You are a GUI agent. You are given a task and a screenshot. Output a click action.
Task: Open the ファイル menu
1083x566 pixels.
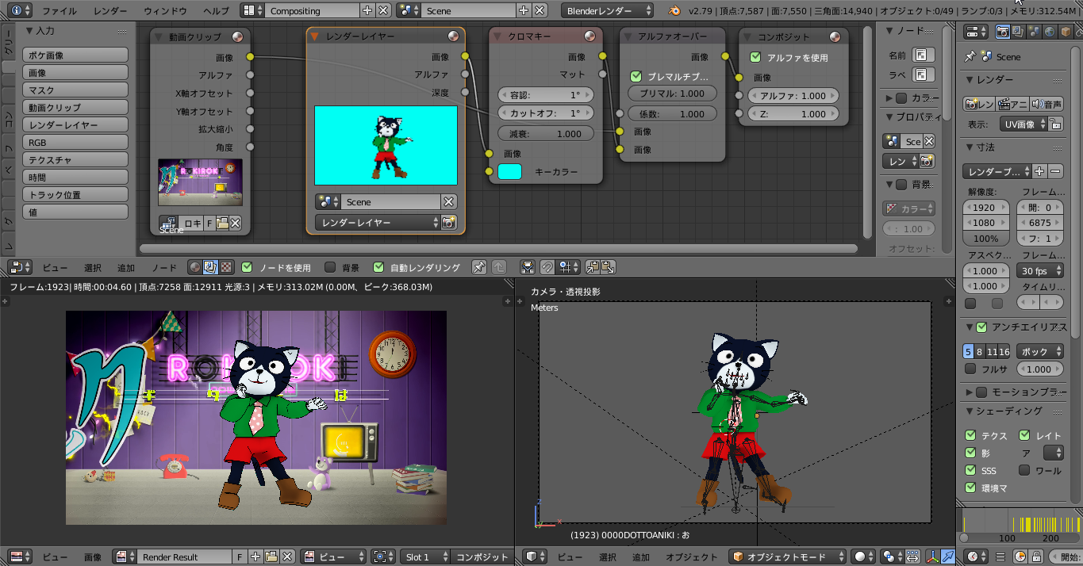[60, 11]
